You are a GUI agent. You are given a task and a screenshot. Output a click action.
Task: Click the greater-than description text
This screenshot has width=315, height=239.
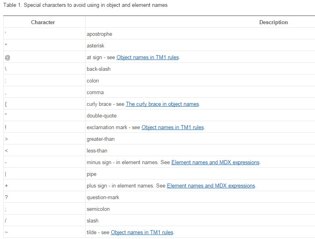point(101,139)
